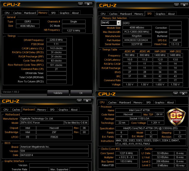Viewport: 189px width, 171px height.
Task: Open Graphics tab in Processor window
Action: point(160,102)
